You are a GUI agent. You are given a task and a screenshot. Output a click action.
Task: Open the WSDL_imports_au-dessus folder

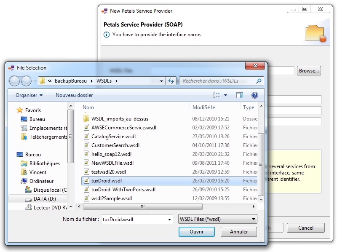click(x=120, y=119)
